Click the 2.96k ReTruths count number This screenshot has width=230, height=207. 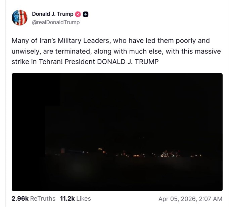[20, 199]
